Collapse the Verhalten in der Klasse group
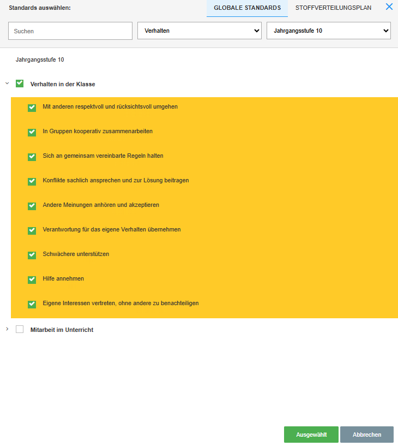 coord(7,84)
